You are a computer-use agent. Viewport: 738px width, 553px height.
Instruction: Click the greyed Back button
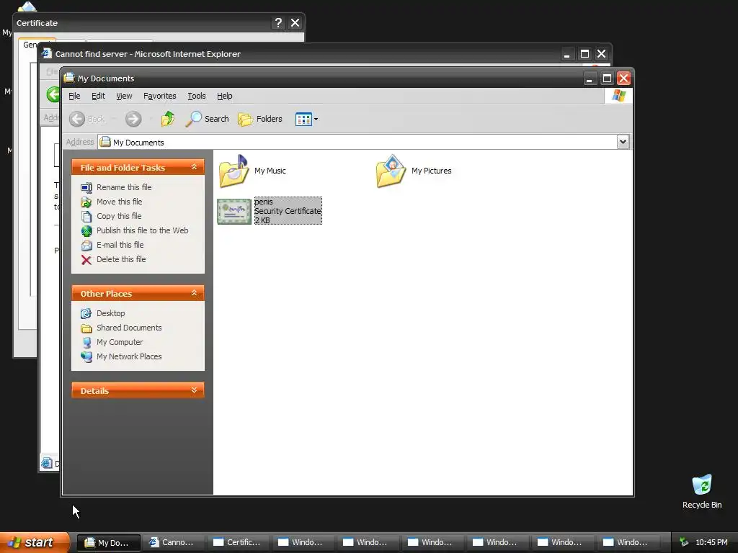click(87, 119)
